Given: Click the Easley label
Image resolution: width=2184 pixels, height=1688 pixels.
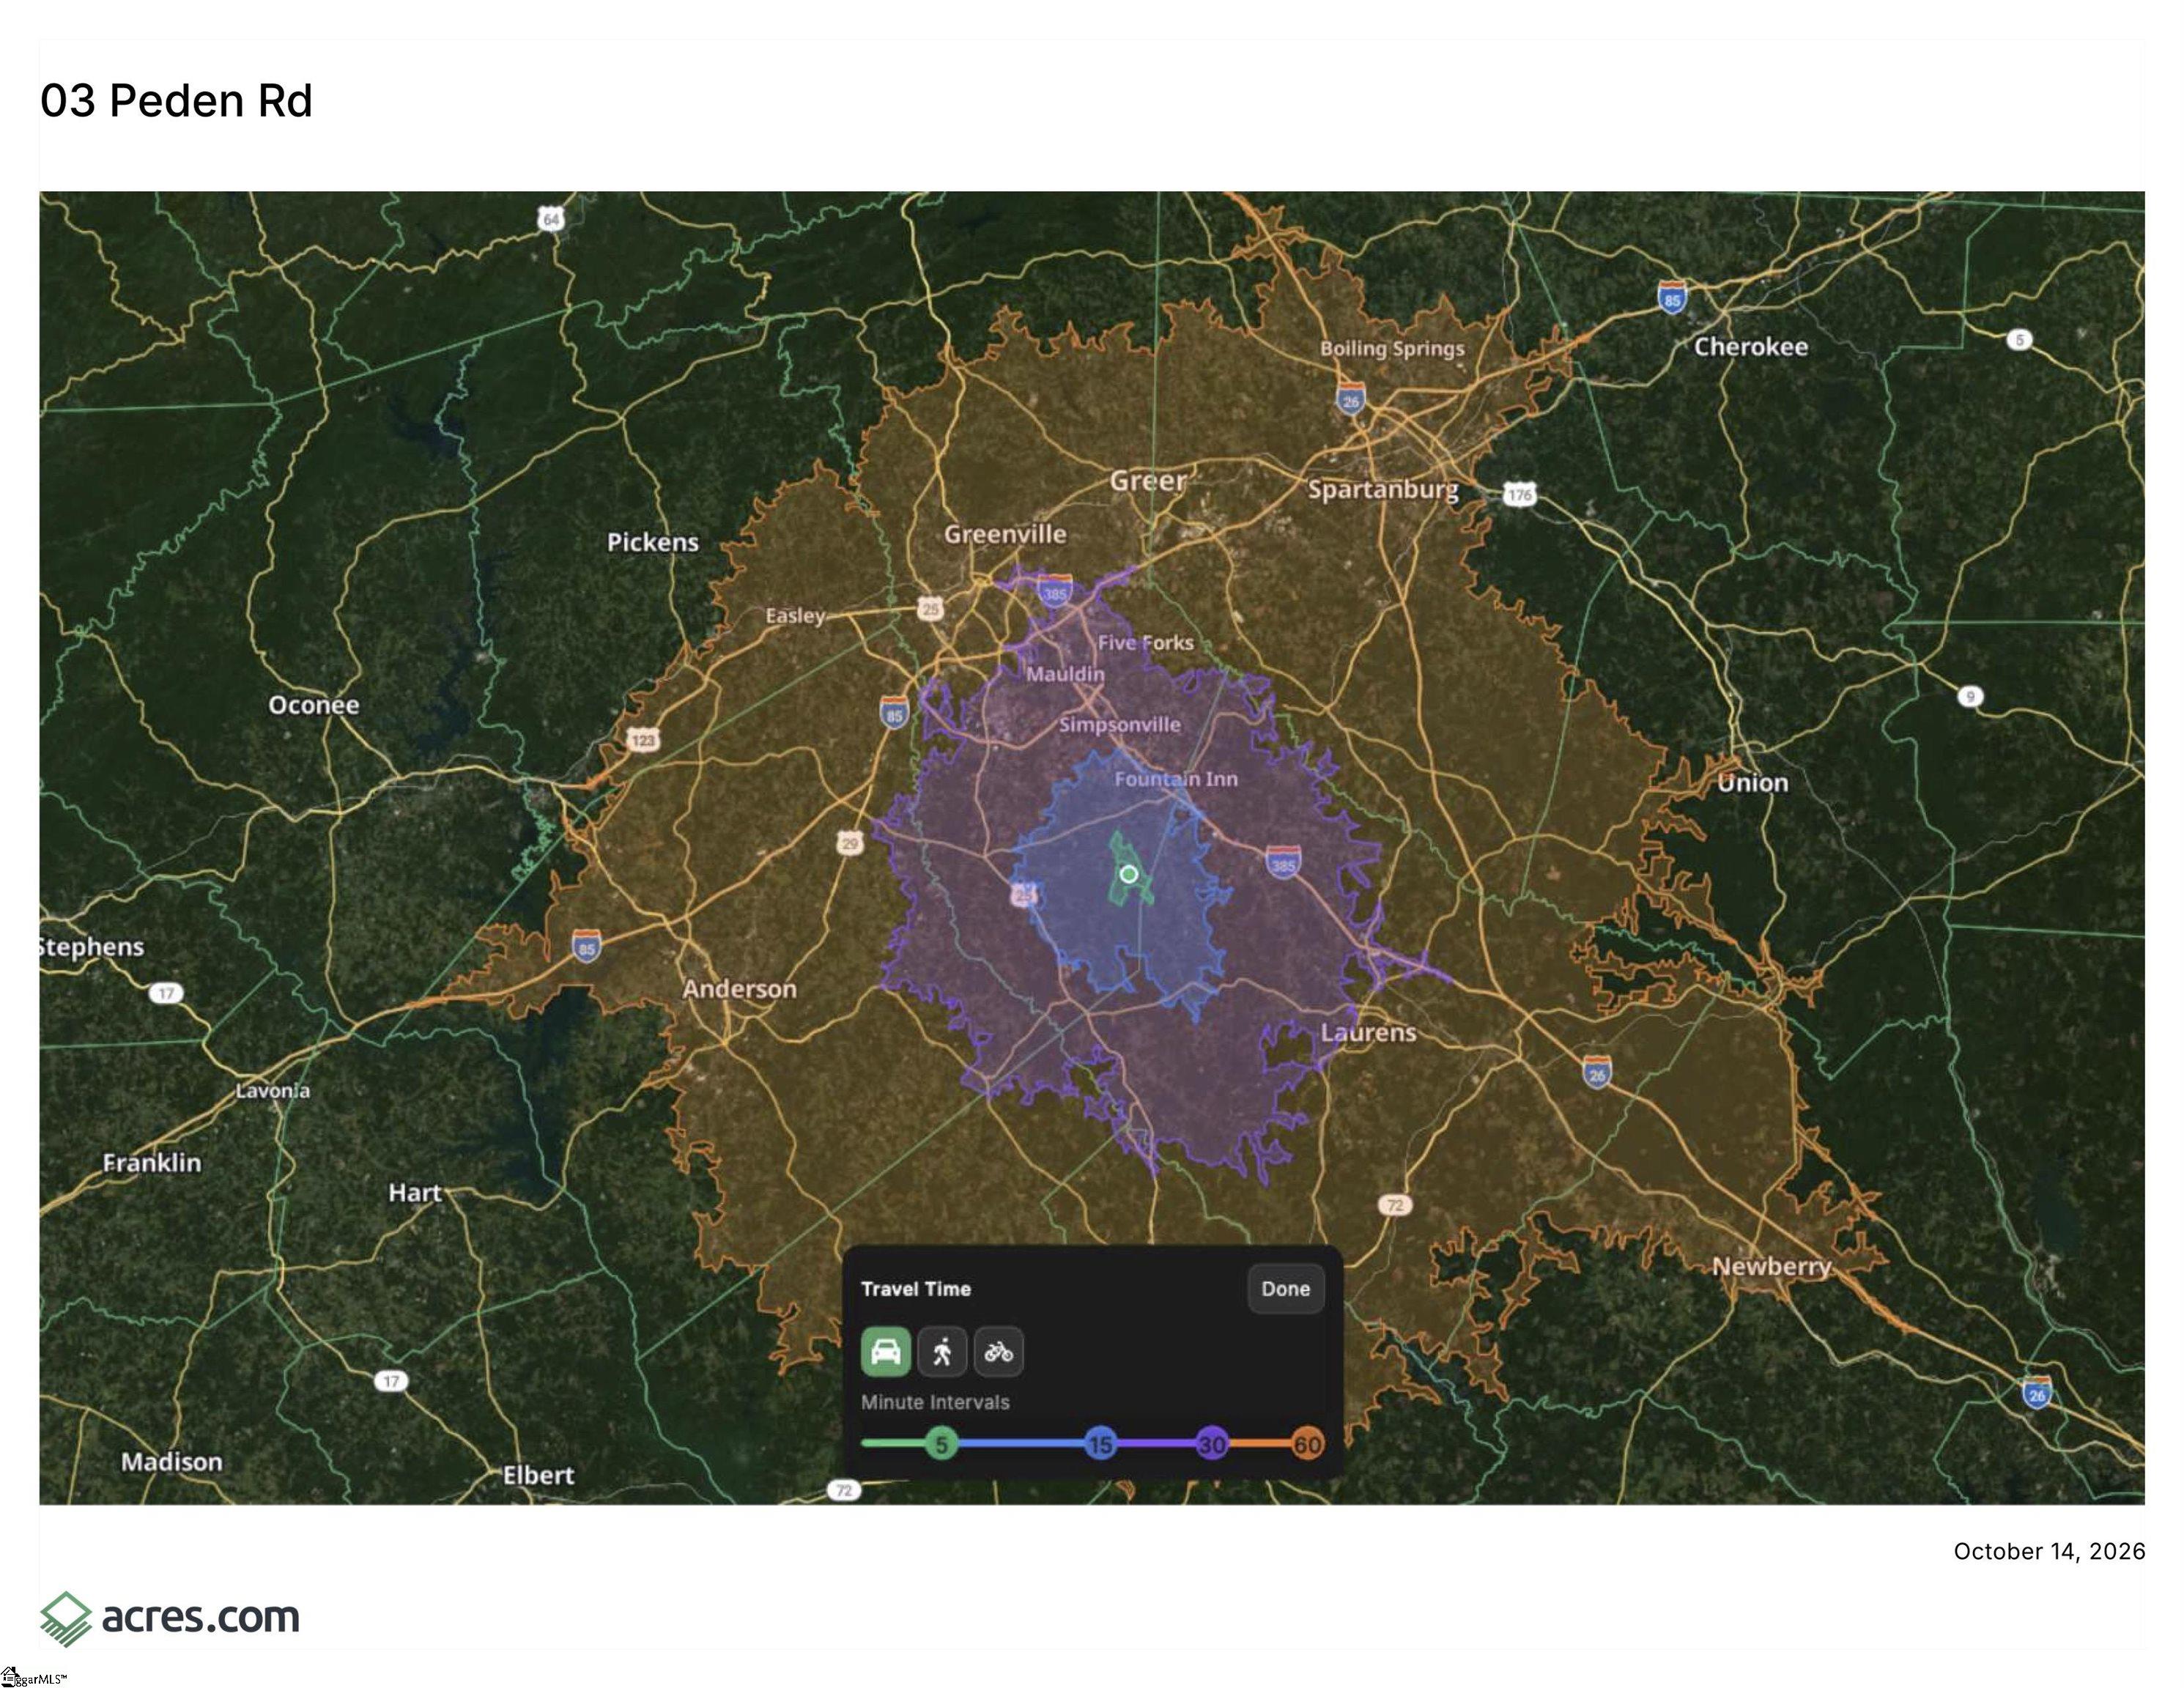Looking at the screenshot, I should click(795, 615).
